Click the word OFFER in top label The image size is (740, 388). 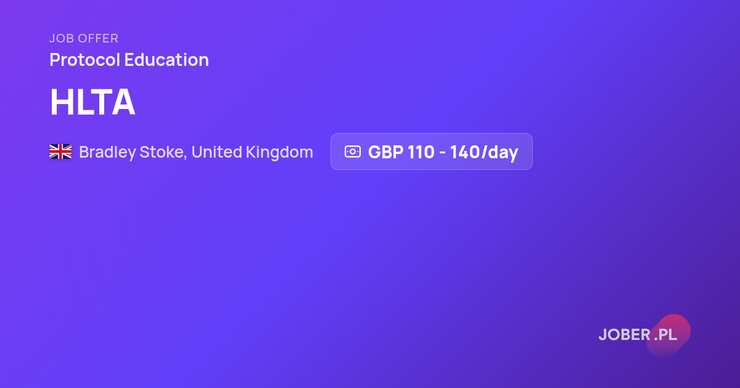coord(97,38)
